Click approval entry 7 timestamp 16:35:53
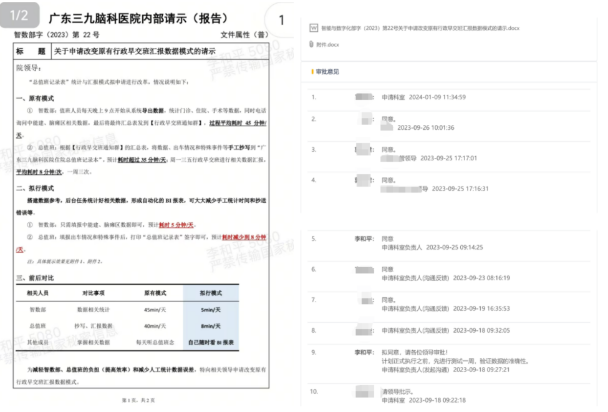 [481, 308]
